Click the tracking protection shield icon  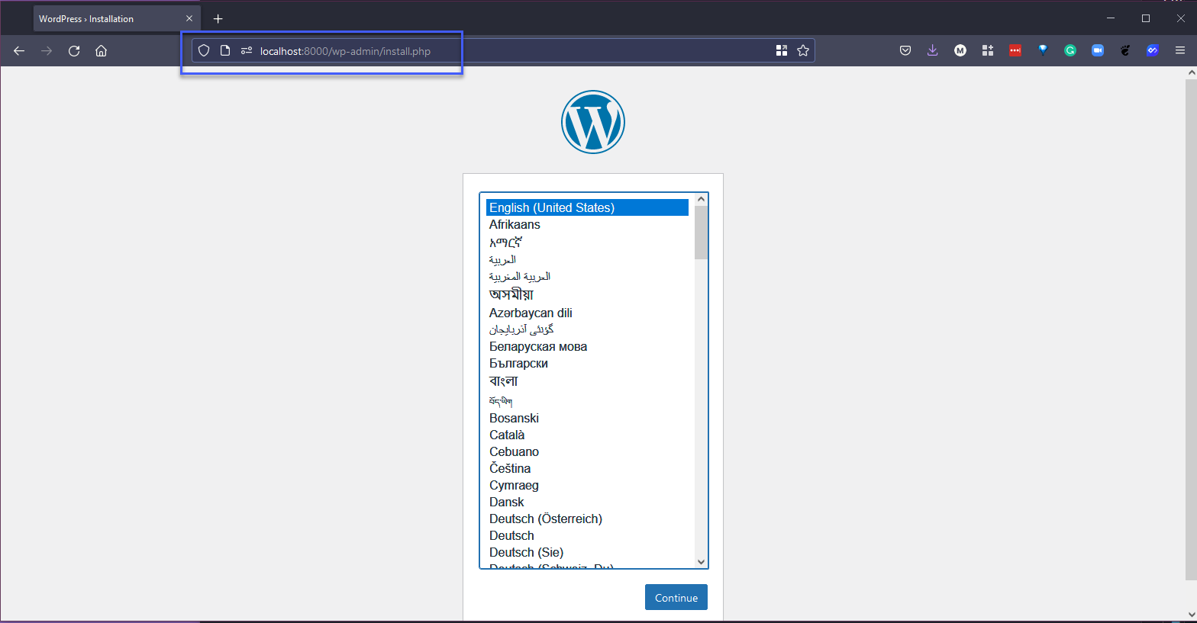pyautogui.click(x=204, y=50)
